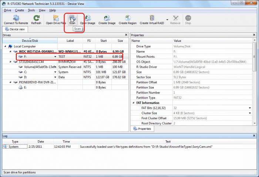The height and width of the screenshot is (177, 259).
Task: Open Drive Files from the toolbar
Action: click(x=56, y=20)
